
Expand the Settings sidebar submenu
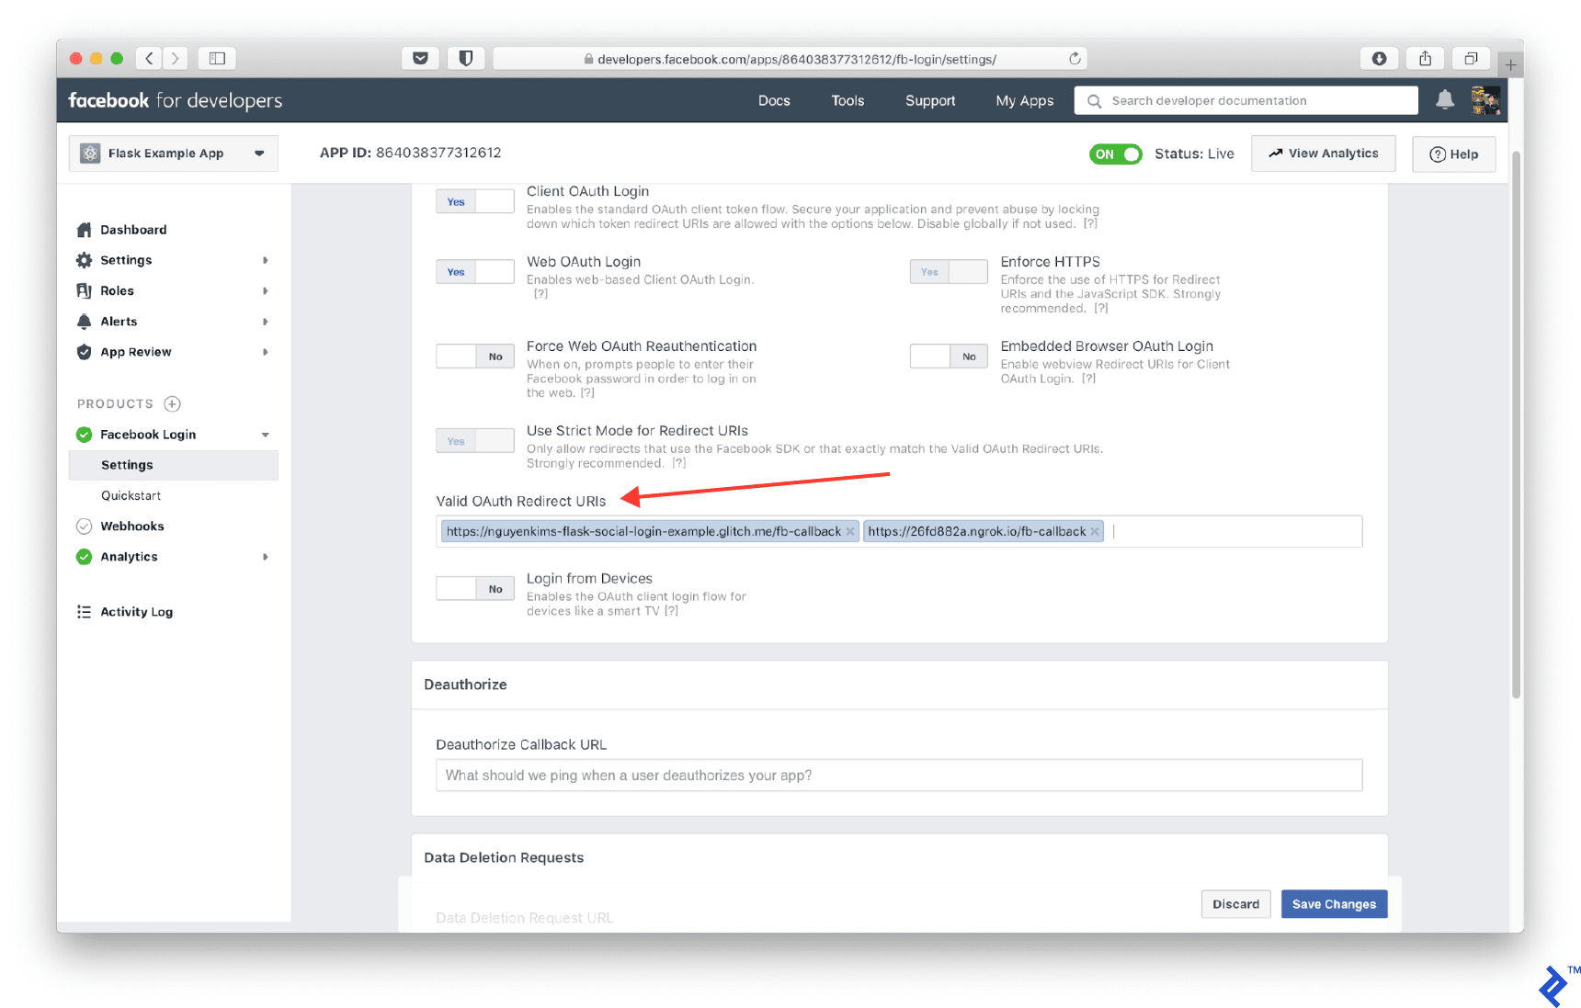[266, 260]
